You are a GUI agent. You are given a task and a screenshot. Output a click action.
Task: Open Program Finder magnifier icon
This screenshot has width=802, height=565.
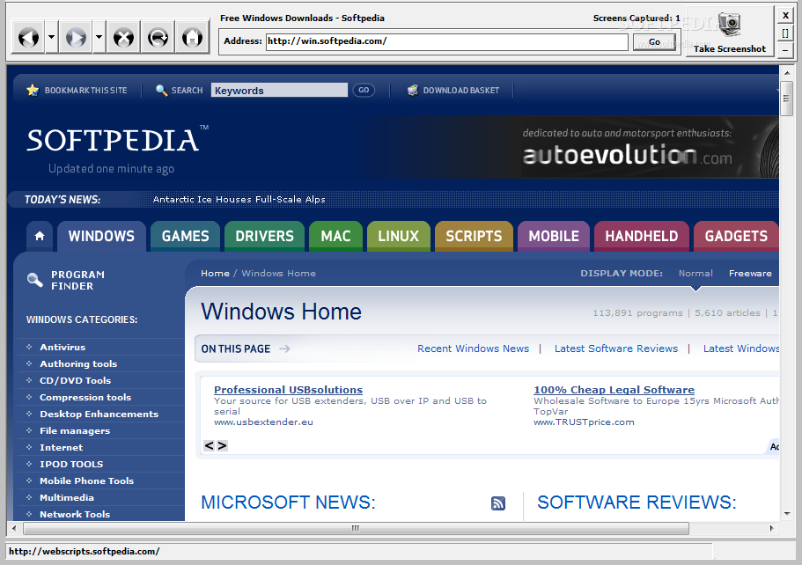click(35, 280)
